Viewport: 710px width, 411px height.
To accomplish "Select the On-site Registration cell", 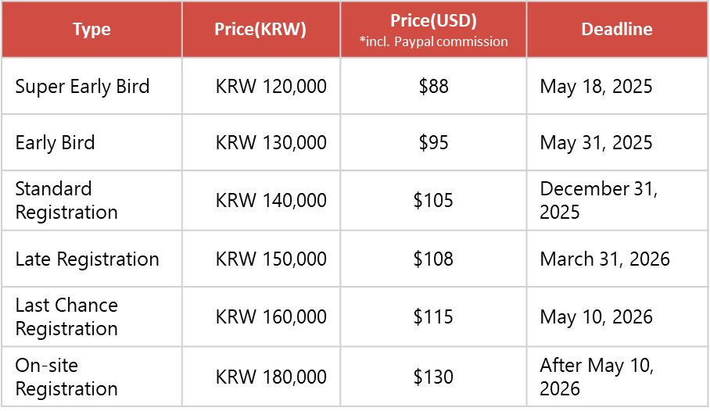I will tap(66, 377).
